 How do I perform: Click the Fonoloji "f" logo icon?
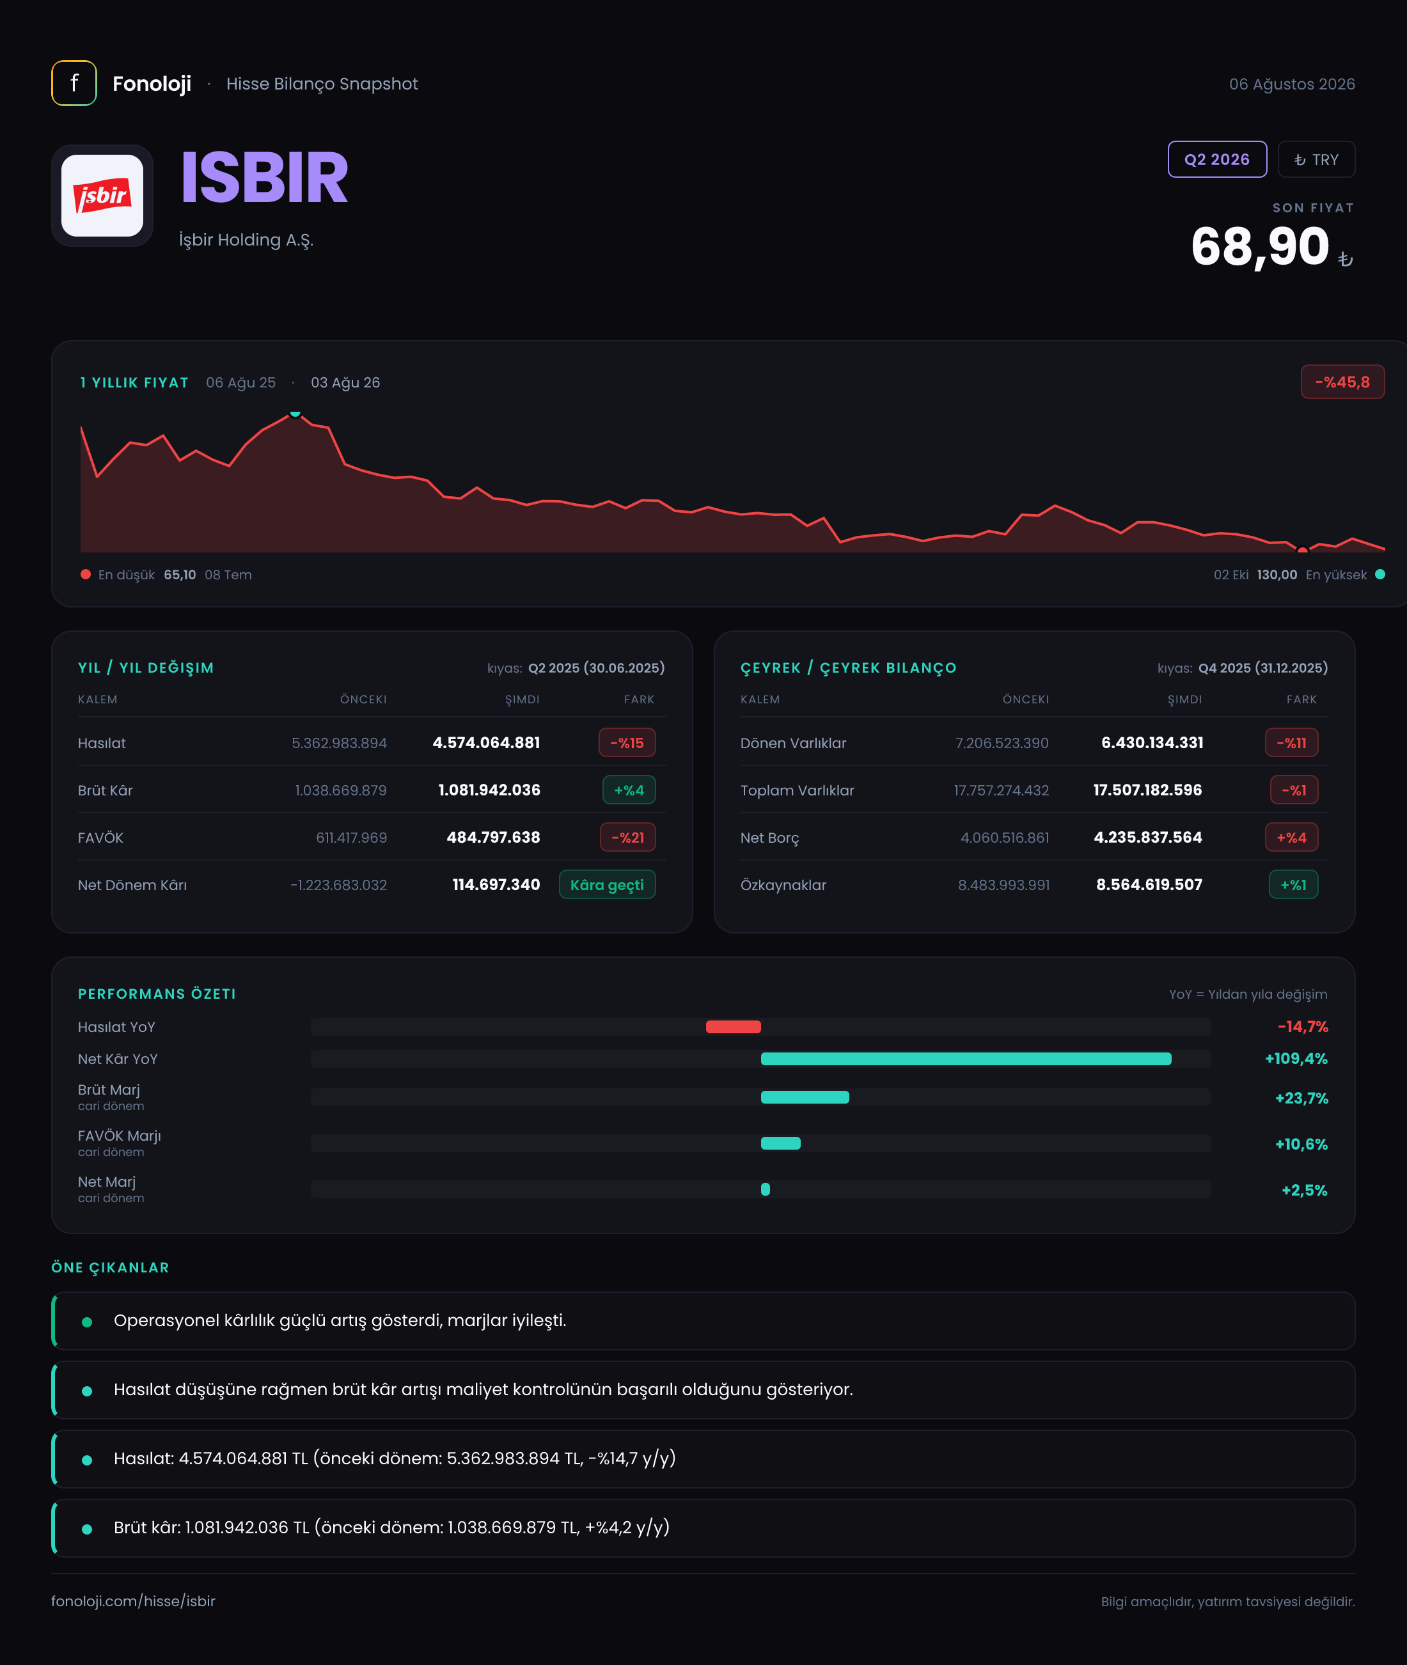coord(74,83)
